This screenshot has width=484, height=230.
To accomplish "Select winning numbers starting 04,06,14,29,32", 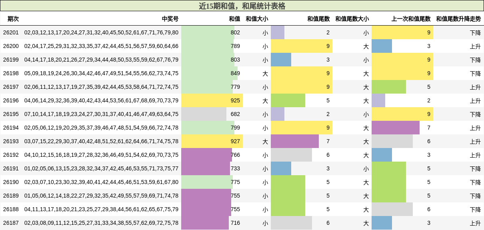I will [101, 100].
